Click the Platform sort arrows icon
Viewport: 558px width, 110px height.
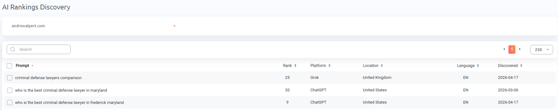point(329,66)
